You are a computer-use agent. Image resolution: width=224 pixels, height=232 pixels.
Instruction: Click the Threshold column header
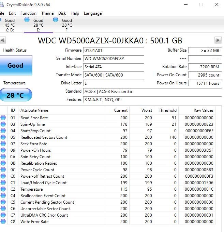click(x=166, y=110)
